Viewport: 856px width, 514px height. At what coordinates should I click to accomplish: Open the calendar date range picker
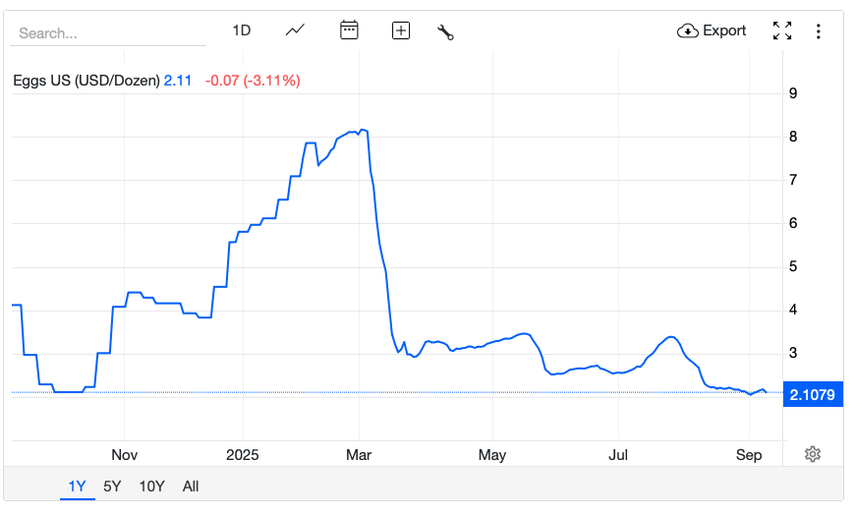349,30
